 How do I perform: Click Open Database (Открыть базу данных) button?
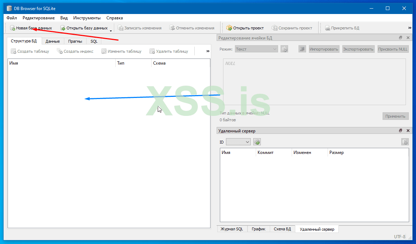click(x=84, y=28)
